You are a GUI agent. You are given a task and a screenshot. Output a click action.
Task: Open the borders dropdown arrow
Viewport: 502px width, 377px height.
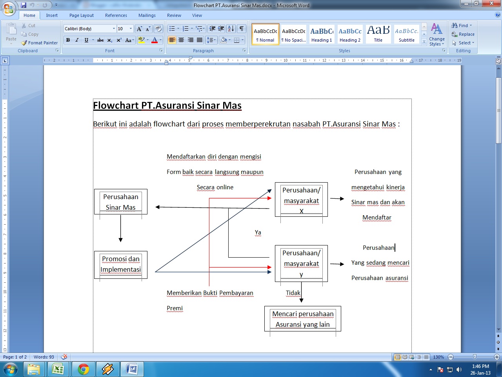pos(242,40)
